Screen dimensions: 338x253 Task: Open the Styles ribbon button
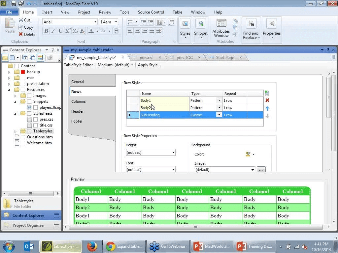tap(185, 30)
